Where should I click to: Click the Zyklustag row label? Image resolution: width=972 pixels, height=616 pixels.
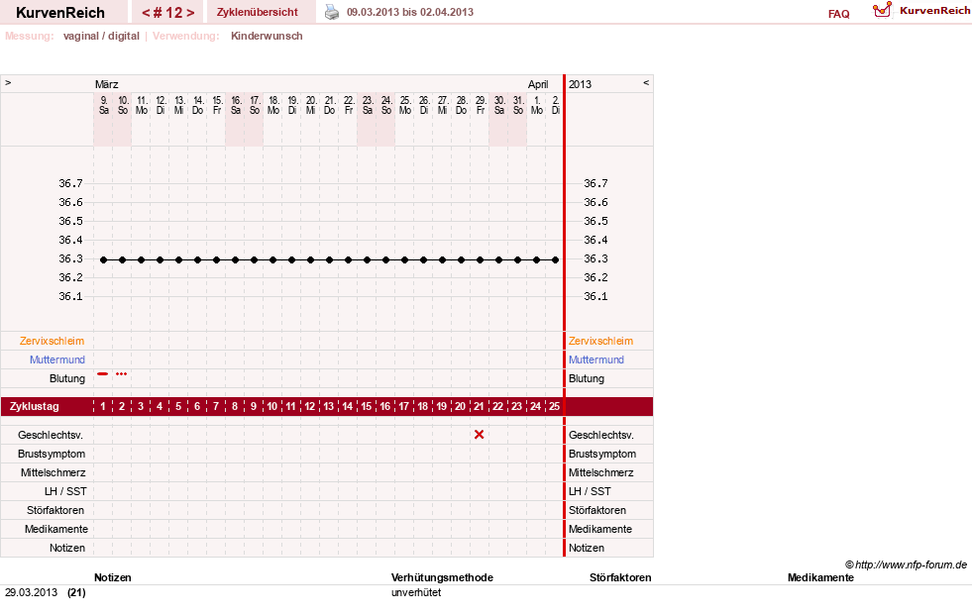(35, 406)
